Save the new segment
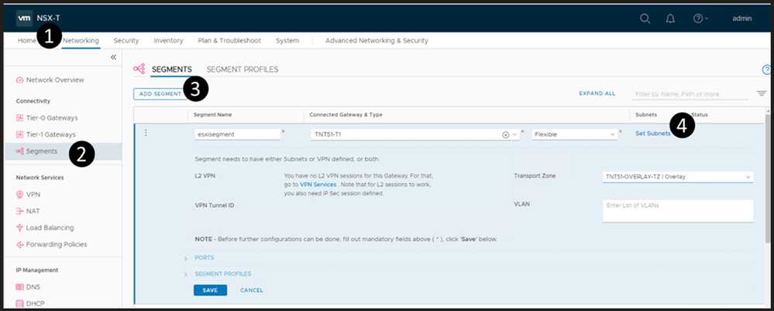The width and height of the screenshot is (774, 311). 210,290
